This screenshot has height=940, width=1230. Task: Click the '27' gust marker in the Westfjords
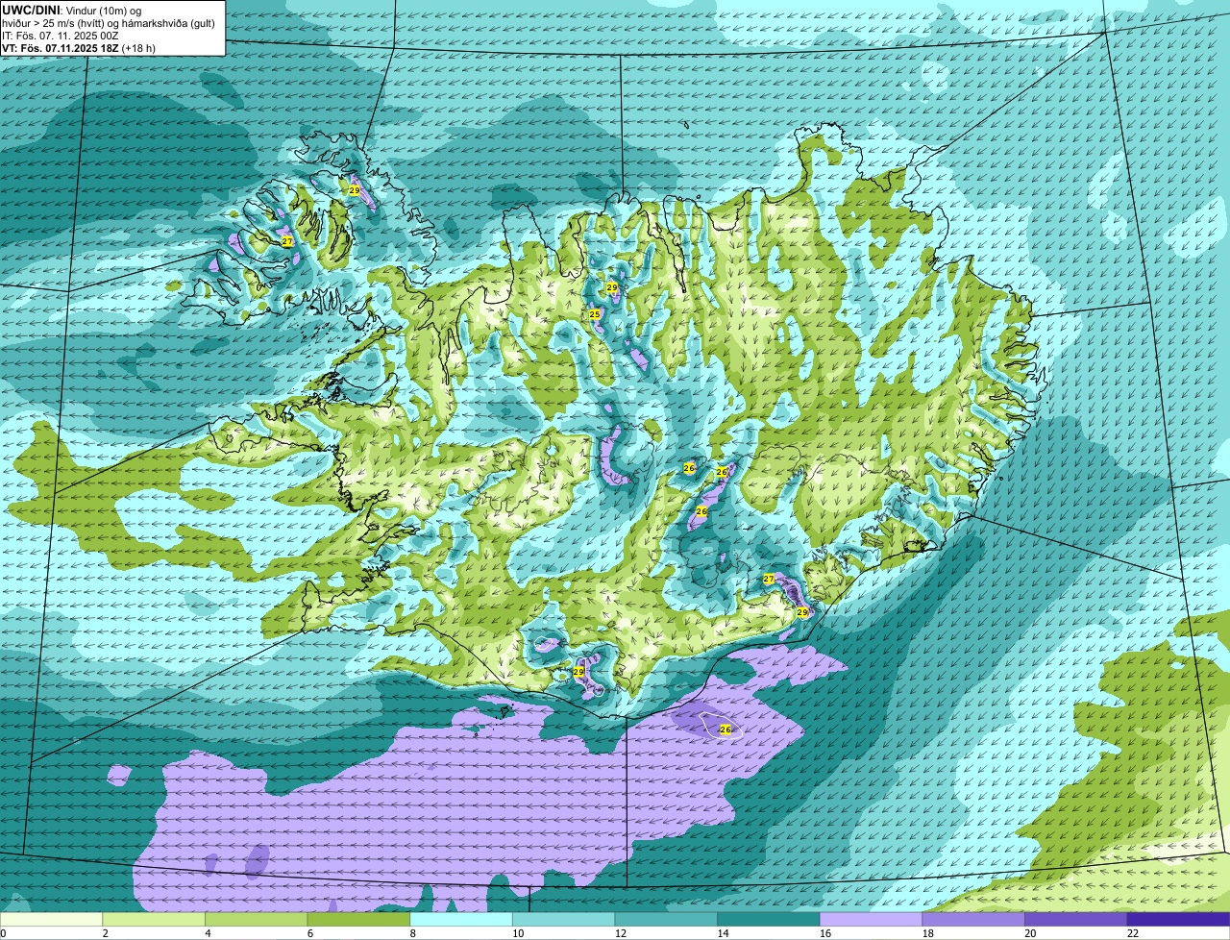pos(287,241)
